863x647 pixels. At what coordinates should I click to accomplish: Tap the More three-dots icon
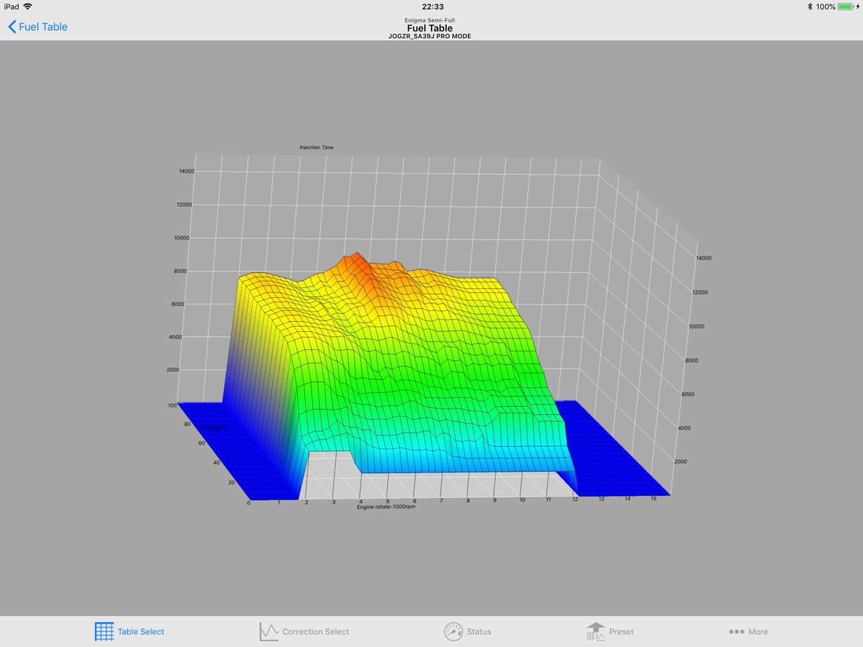(737, 632)
